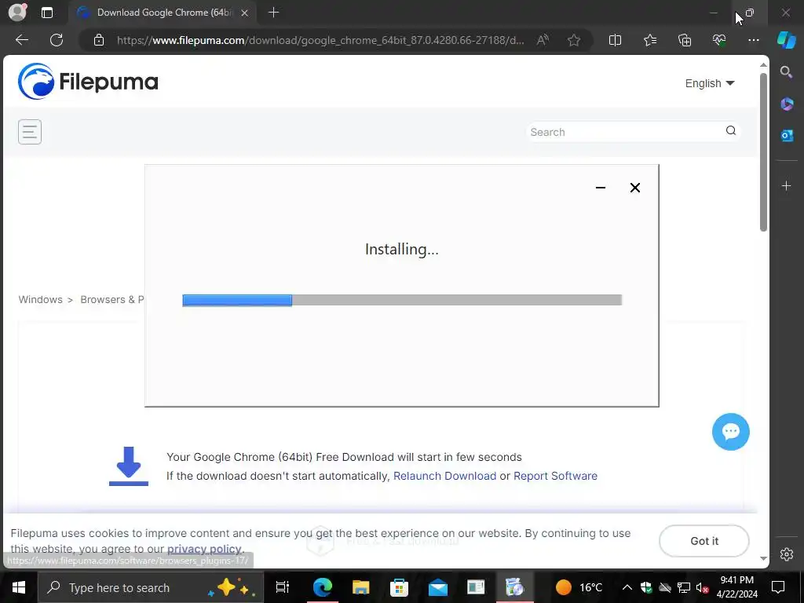804x603 pixels.
Task: Open Microsoft 365 sidebar icon
Action: pyautogui.click(x=787, y=104)
